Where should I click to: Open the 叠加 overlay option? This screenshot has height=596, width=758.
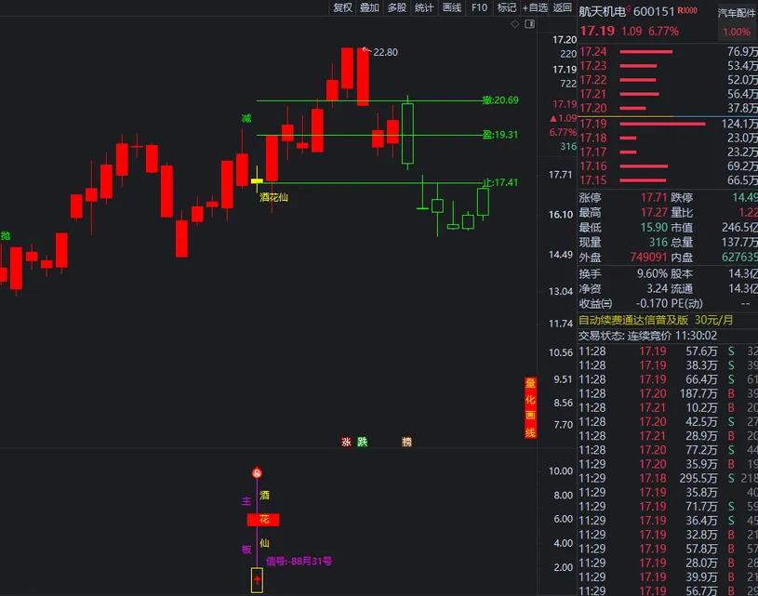(369, 7)
